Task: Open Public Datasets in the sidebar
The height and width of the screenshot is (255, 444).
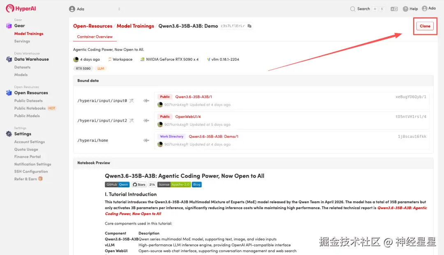Action: tap(28, 101)
